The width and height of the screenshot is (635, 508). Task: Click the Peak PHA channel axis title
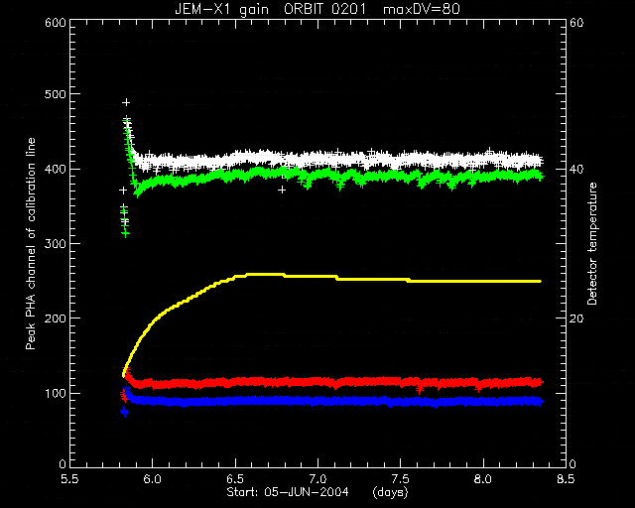31,244
